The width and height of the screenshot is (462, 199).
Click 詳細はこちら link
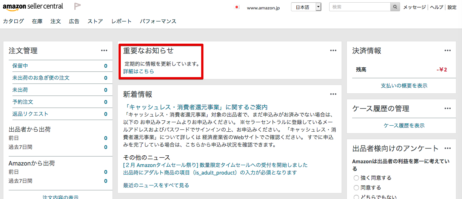pos(139,71)
